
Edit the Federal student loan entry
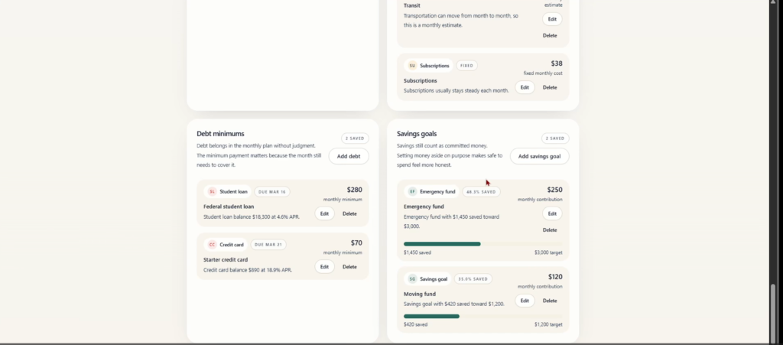pos(324,213)
